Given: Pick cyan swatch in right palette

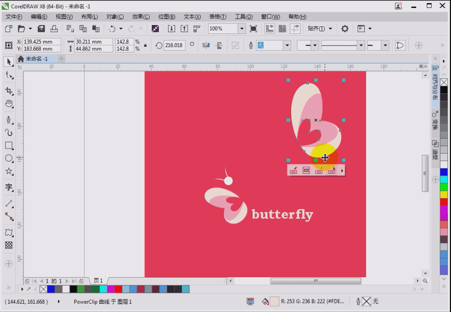Looking at the screenshot, I should pos(444,180).
